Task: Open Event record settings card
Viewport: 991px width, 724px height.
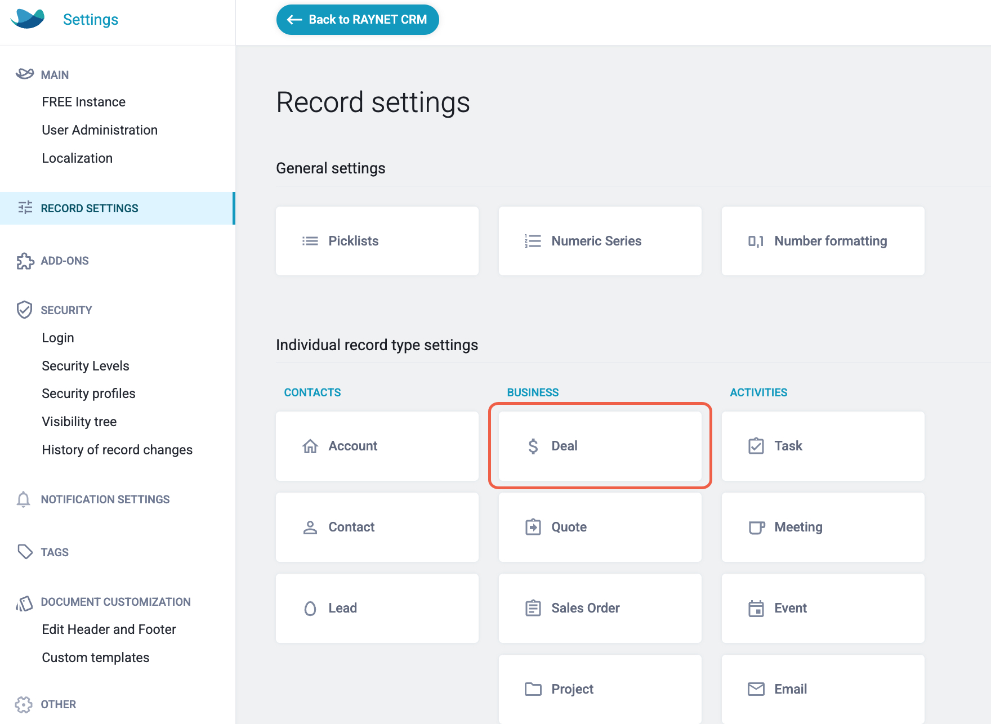Action: [823, 608]
